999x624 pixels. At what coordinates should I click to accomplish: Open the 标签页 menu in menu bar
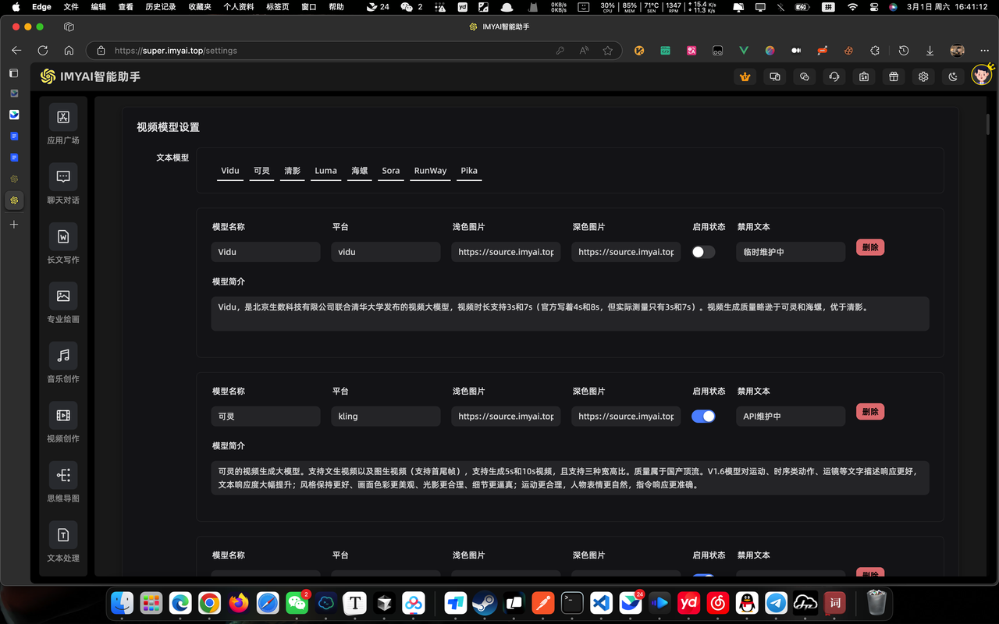click(x=277, y=7)
